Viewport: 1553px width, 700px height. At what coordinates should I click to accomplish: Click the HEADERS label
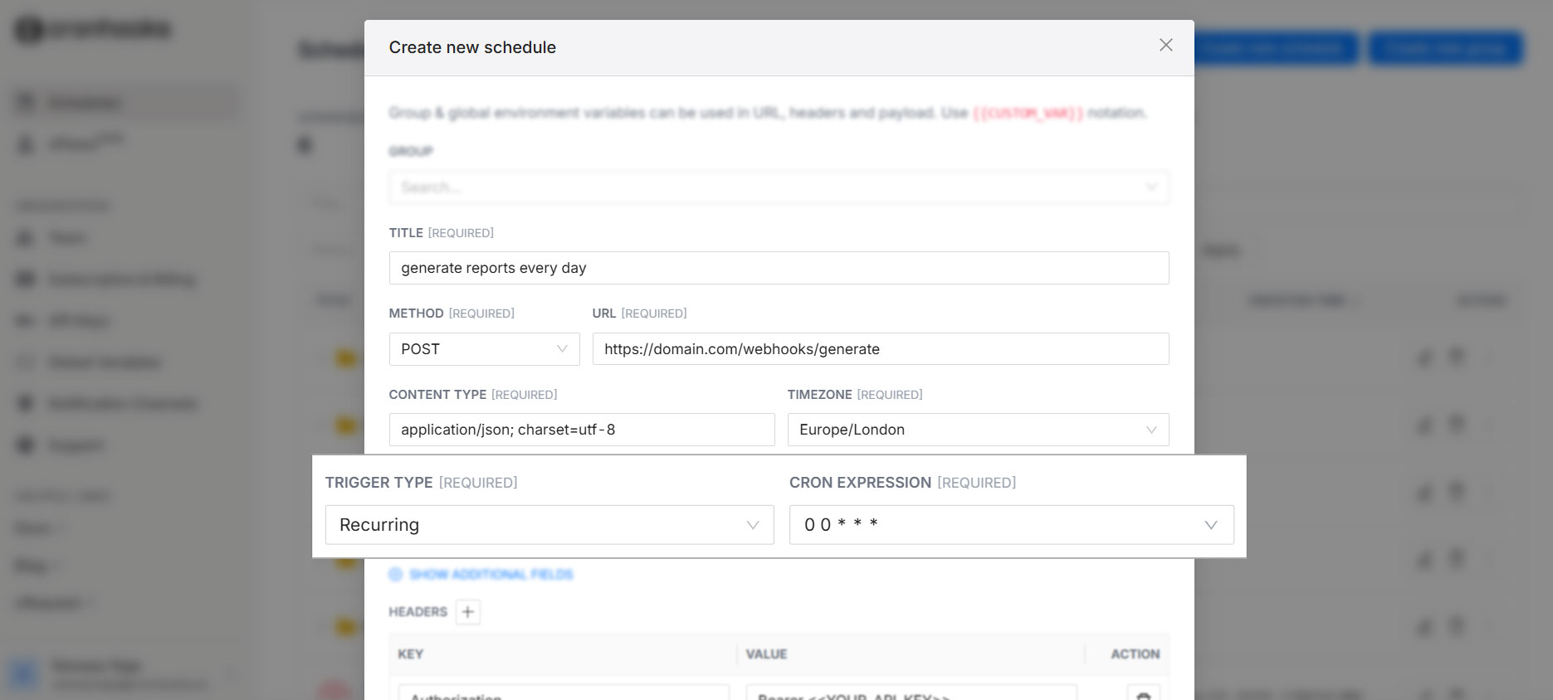tap(418, 612)
